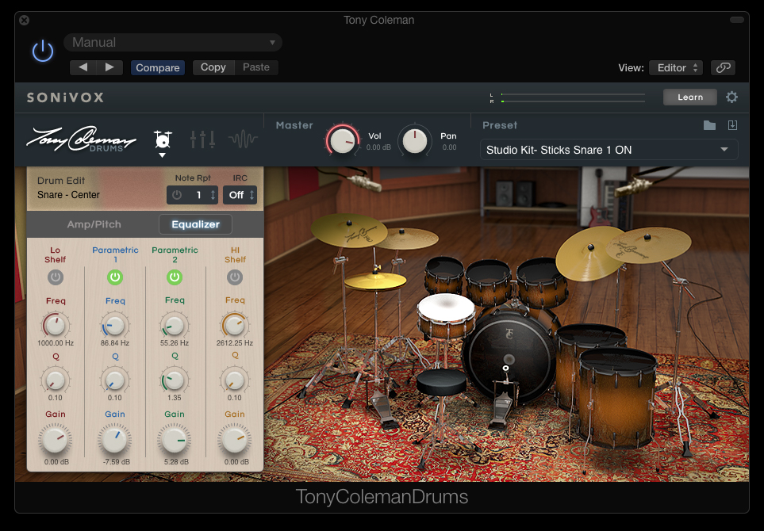
Task: Go to the next preset arrow
Action: pos(109,67)
